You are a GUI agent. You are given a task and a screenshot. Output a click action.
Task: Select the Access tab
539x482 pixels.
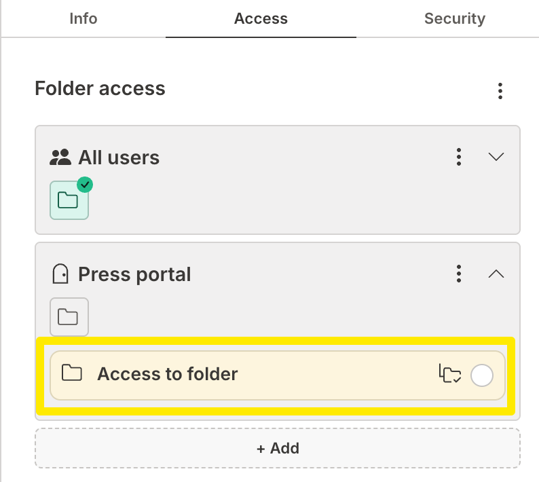point(261,18)
